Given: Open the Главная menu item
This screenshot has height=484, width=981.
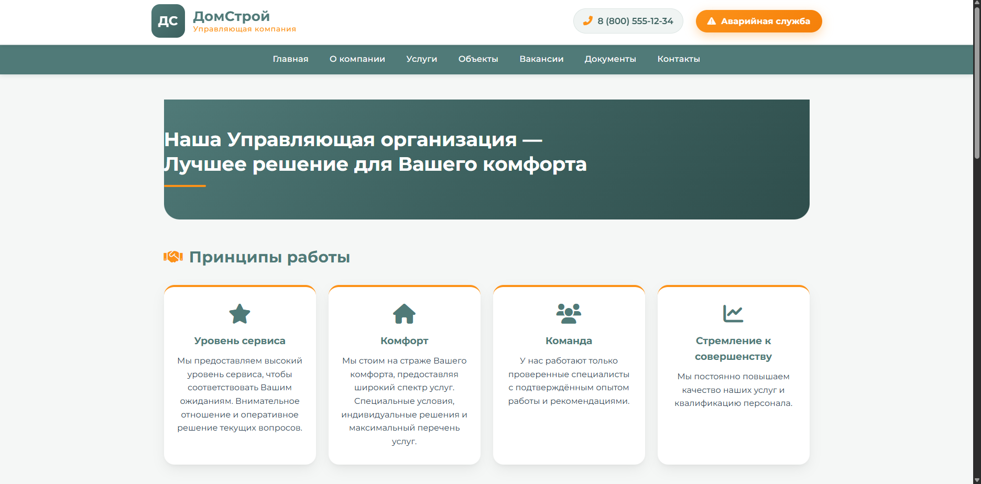Looking at the screenshot, I should [290, 59].
